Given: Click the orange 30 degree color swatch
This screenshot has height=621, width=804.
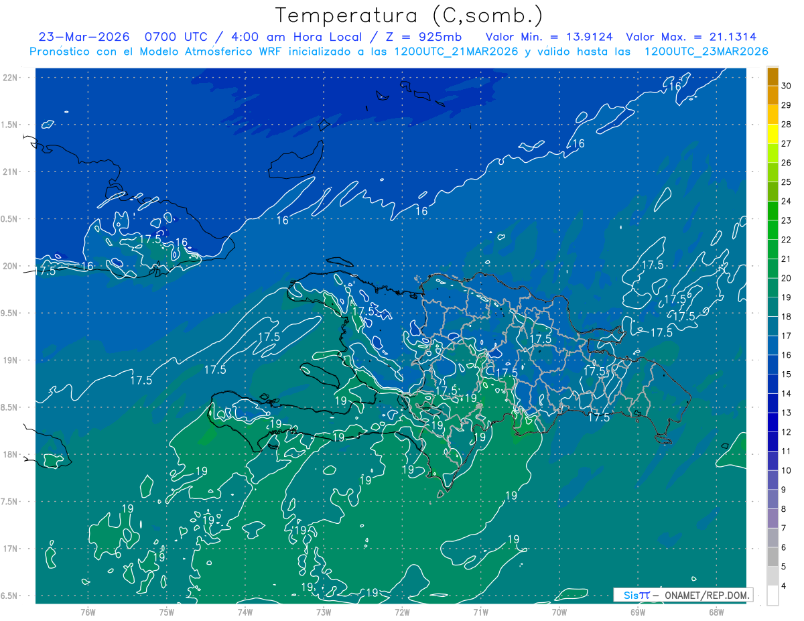Looking at the screenshot, I should click(x=773, y=77).
